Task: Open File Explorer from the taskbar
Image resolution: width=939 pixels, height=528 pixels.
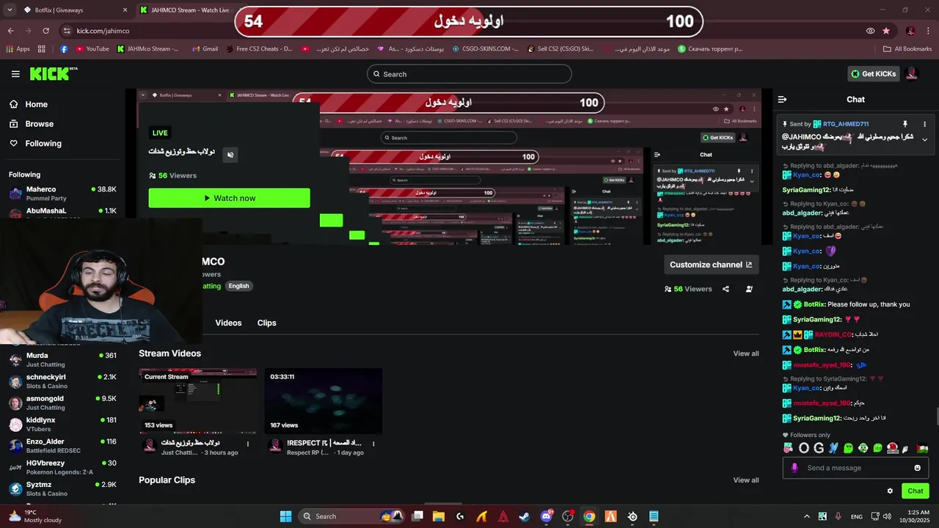Action: (x=438, y=516)
